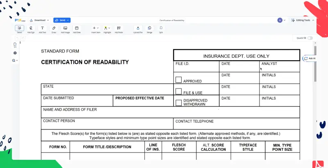
Task: Expand the account menu chevron
Action: click(285, 20)
